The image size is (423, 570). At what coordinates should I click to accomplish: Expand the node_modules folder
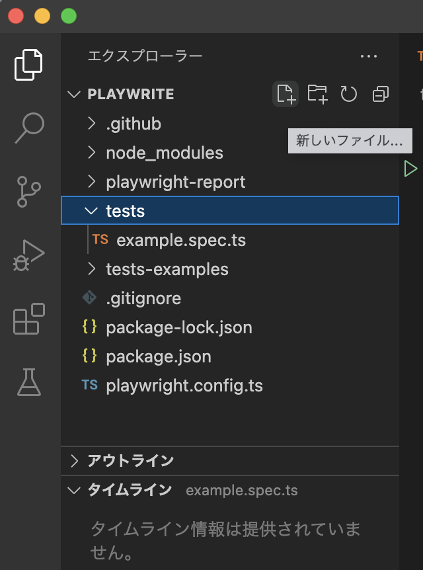92,153
